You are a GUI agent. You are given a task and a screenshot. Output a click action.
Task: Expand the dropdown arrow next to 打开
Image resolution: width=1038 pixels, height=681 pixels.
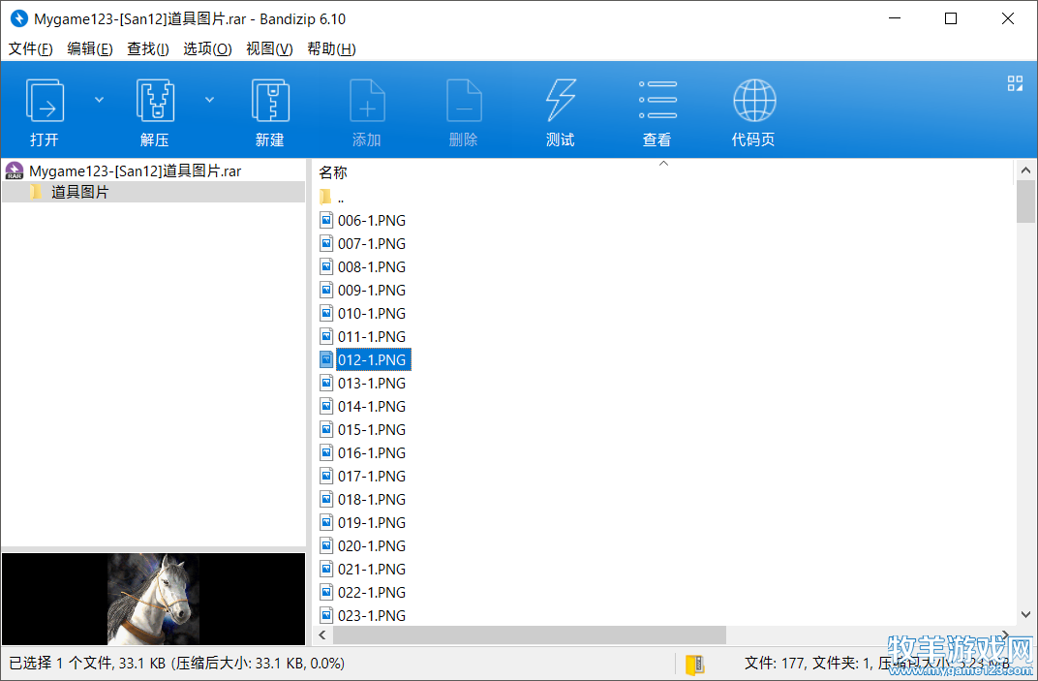[x=99, y=99]
